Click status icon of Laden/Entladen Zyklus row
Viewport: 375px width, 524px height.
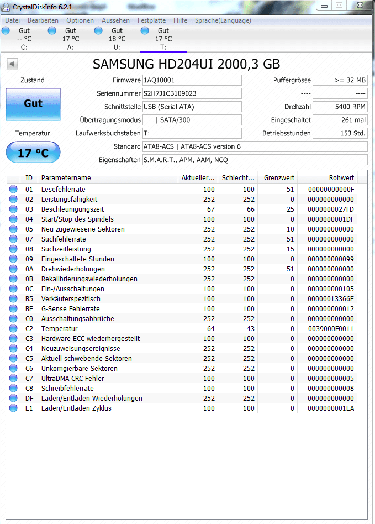pos(13,408)
